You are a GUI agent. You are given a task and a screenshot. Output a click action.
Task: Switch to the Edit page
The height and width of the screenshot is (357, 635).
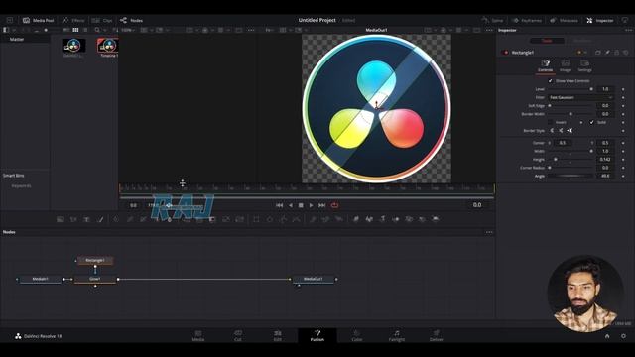278,335
